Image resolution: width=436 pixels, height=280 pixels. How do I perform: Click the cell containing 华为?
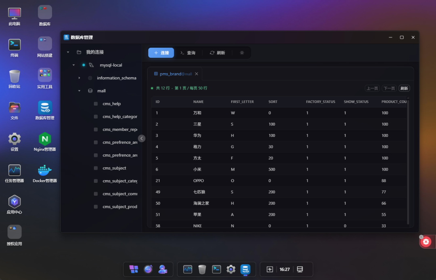[197, 135]
